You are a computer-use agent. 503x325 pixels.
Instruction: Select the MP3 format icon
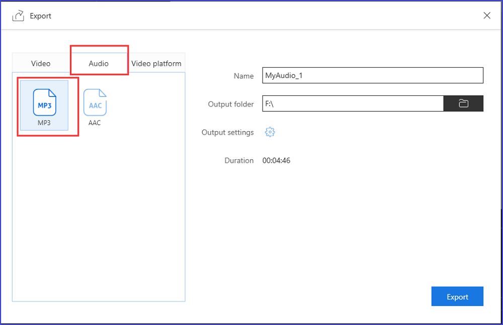tap(44, 102)
